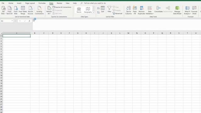Sort A to Z ascending
The image size is (201, 113).
pos(98,8)
